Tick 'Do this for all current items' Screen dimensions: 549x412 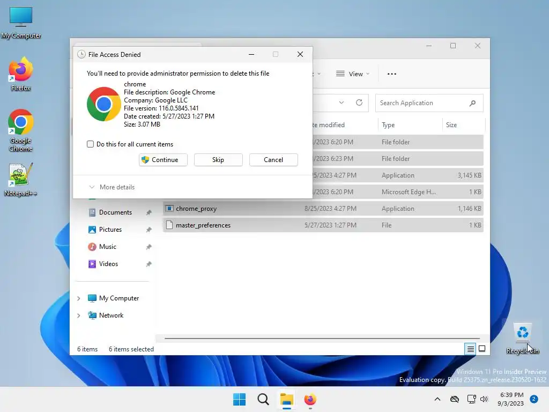click(90, 144)
